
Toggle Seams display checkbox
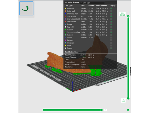(111, 48)
